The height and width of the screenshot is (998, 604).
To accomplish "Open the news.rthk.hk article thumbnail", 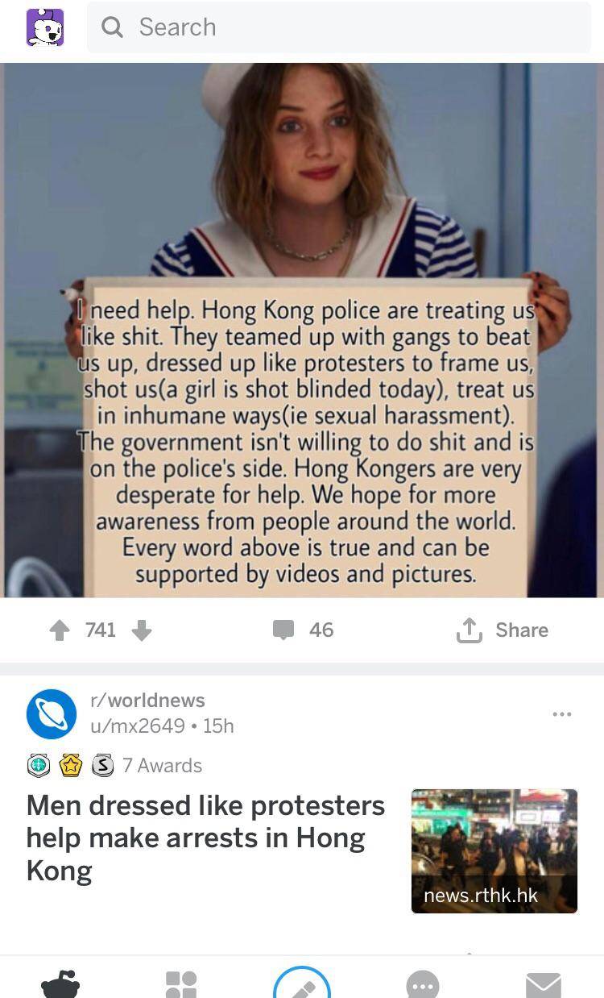I will (494, 851).
